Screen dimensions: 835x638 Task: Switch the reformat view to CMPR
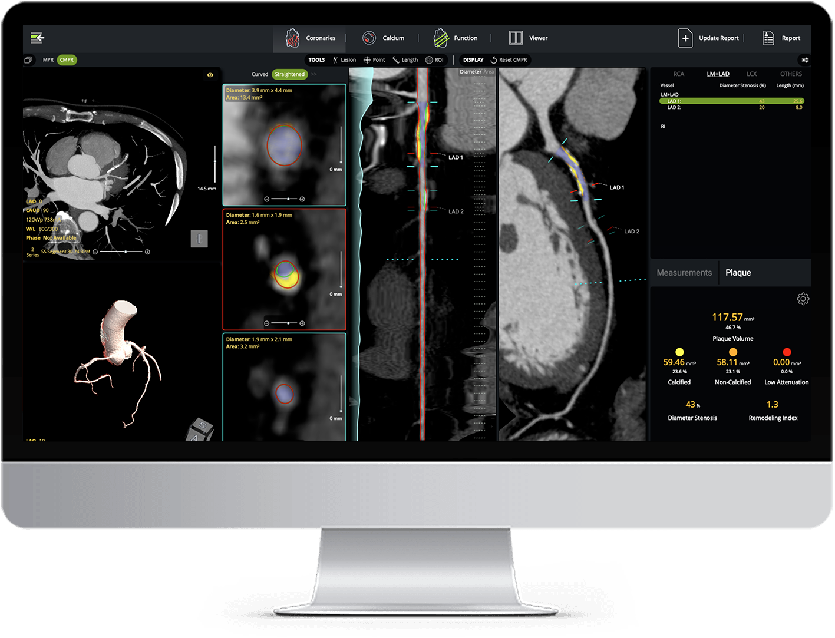[67, 59]
